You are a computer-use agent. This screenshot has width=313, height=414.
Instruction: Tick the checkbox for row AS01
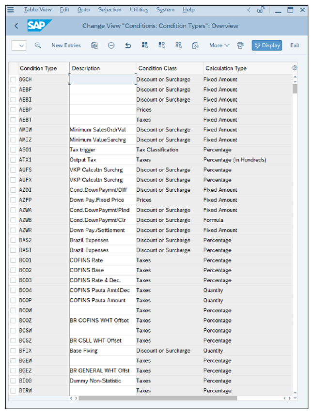(x=13, y=150)
